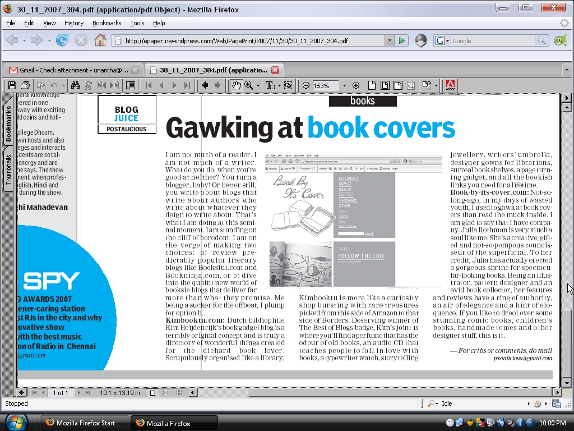
Task: Click the Mozilla Firefox taskbar button
Action: 175,423
